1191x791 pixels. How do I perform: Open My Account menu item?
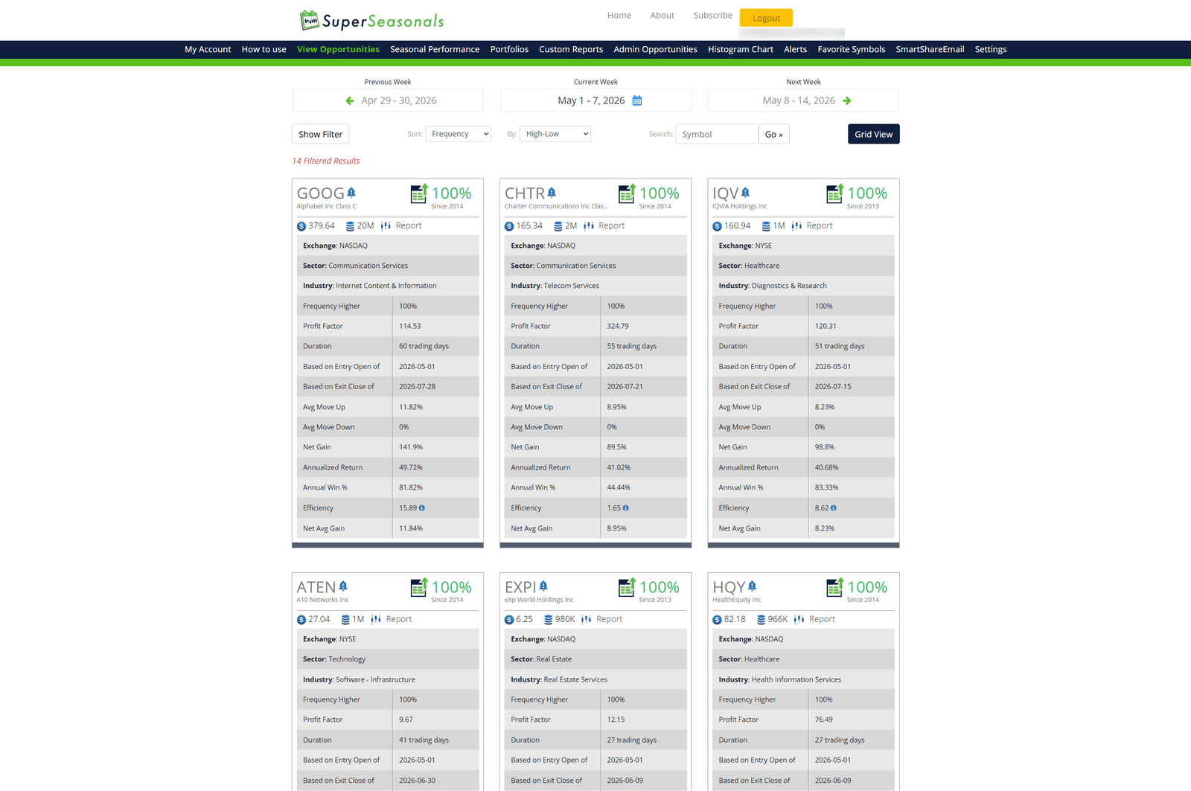point(208,50)
